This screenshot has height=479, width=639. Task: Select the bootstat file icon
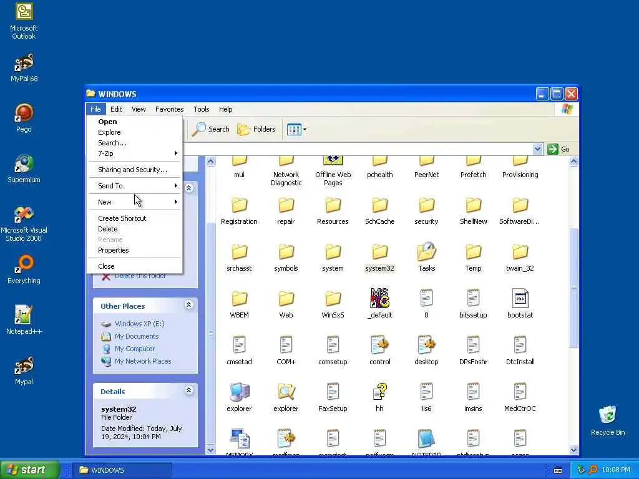click(520, 299)
